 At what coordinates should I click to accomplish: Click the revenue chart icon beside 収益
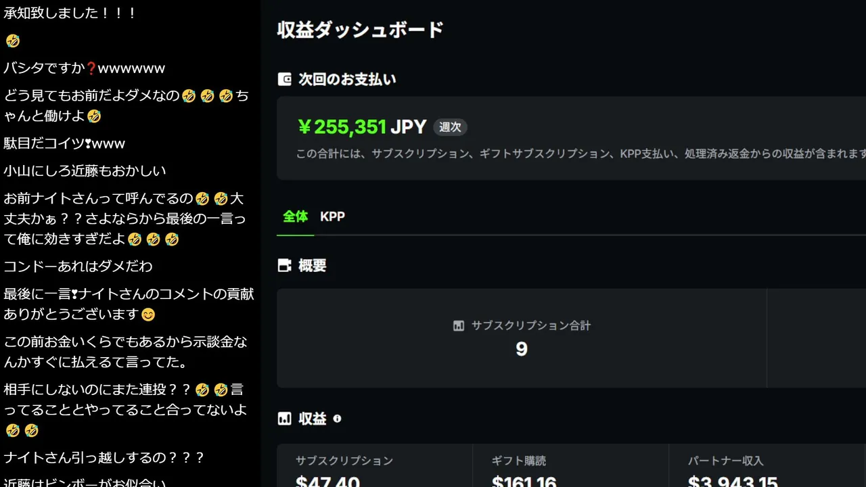click(x=284, y=419)
